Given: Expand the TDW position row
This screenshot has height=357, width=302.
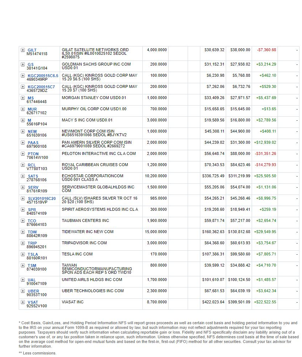Looking at the screenshot, I should (x=23, y=232).
